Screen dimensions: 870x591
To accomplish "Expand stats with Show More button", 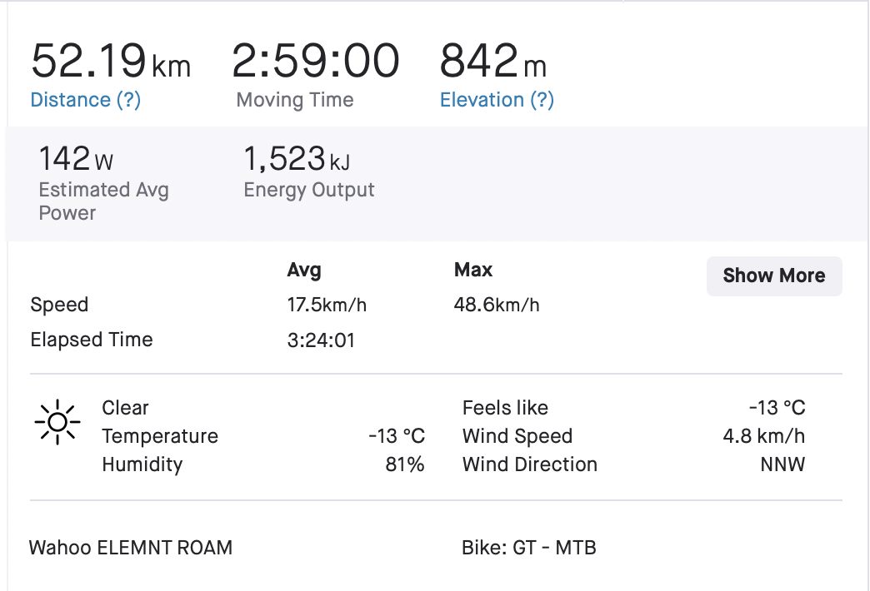I will [x=774, y=276].
